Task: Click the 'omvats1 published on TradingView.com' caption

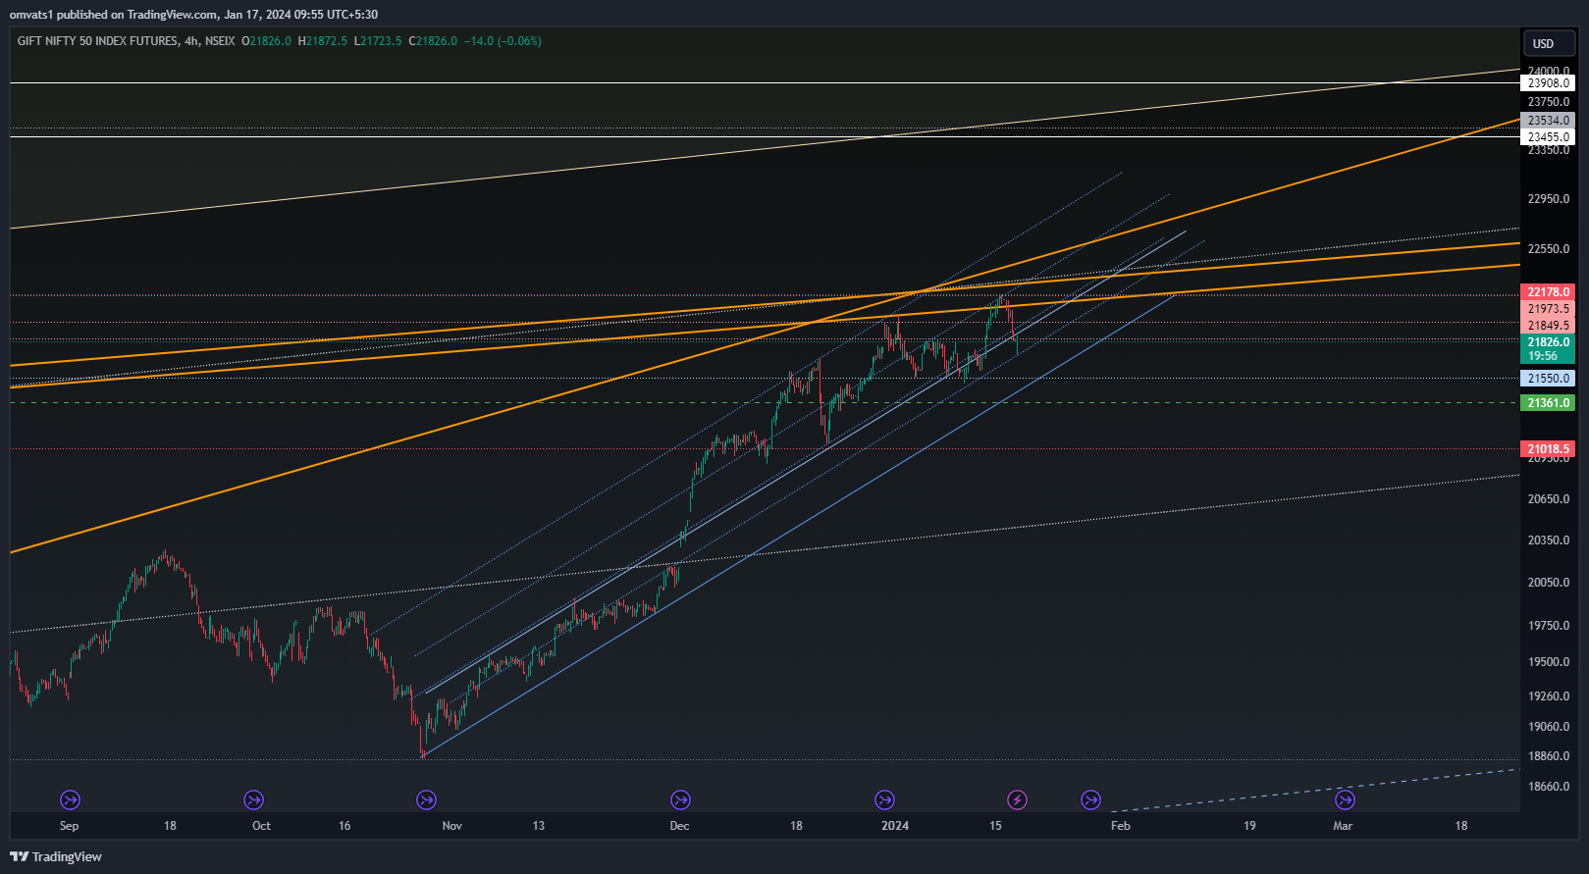Action: click(113, 14)
